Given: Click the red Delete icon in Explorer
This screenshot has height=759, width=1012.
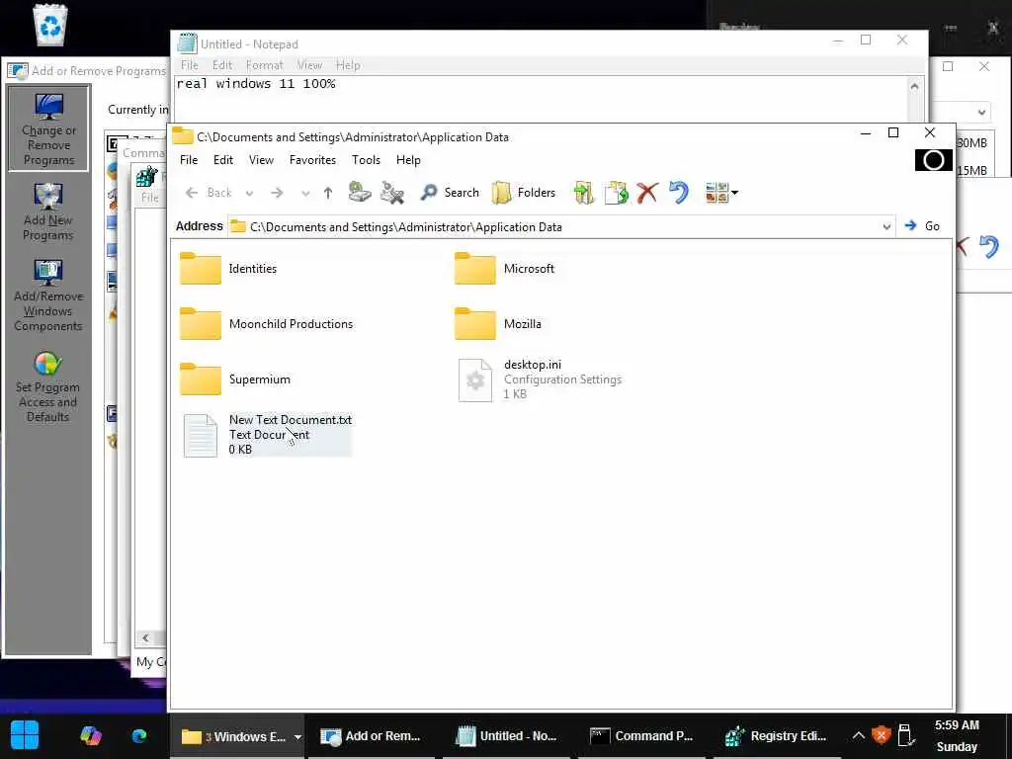Looking at the screenshot, I should coord(646,193).
